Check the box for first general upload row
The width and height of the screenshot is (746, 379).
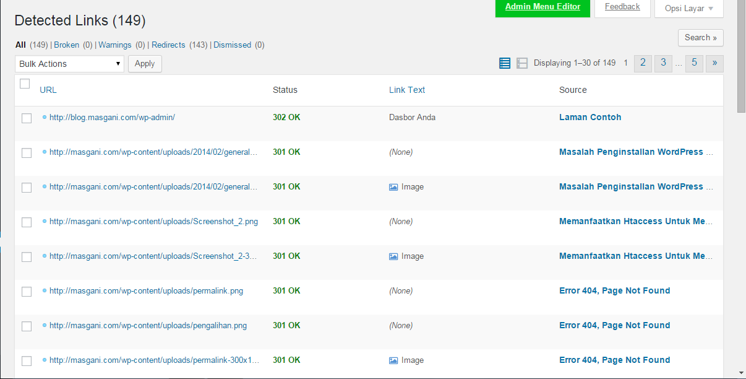tap(27, 153)
